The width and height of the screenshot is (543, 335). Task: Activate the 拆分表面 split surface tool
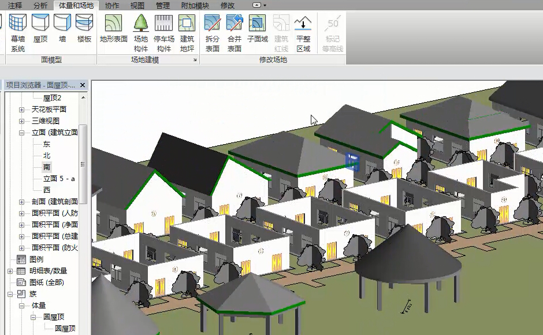point(213,32)
